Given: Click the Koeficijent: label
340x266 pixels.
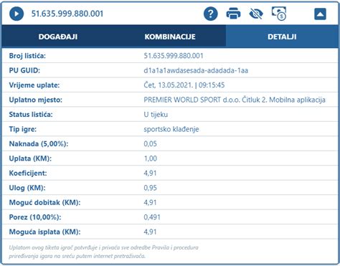Looking at the screenshot, I should [x=28, y=174].
